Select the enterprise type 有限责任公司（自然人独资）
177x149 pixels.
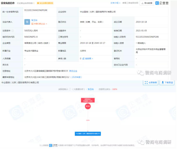click(x=37, y=43)
